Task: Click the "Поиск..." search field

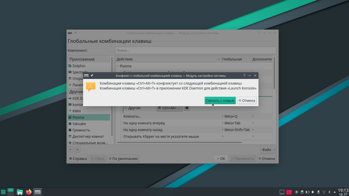Action: tap(195, 50)
